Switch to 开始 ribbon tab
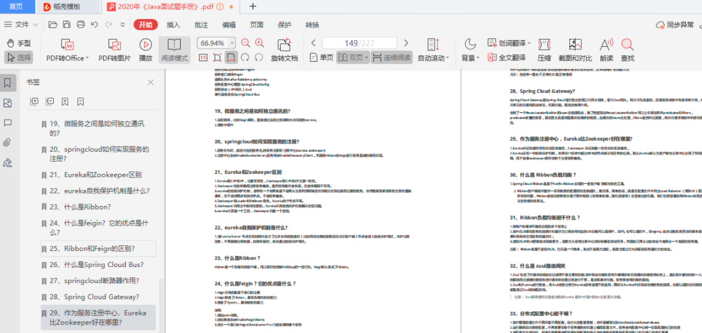 point(145,25)
